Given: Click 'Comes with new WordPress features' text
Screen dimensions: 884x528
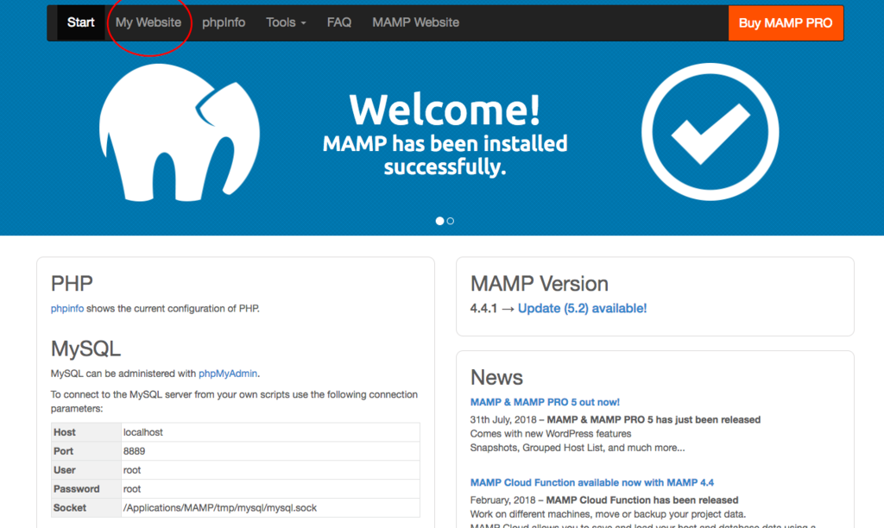Looking at the screenshot, I should pos(551,434).
